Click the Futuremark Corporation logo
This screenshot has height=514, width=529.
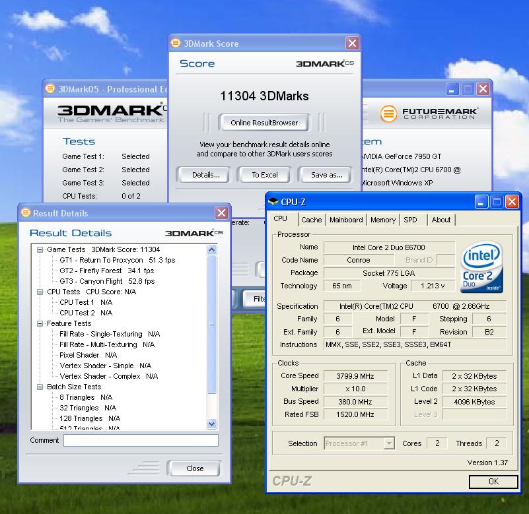pyautogui.click(x=429, y=113)
